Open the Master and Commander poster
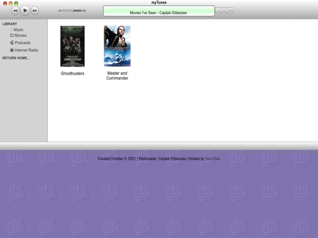 (x=117, y=46)
